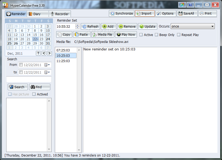Select November 30 on the calendar

[x=29, y=26]
